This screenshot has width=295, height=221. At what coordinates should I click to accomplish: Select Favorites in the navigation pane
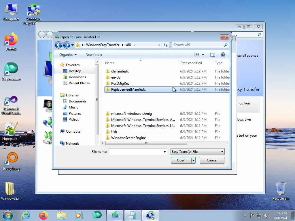73,65
